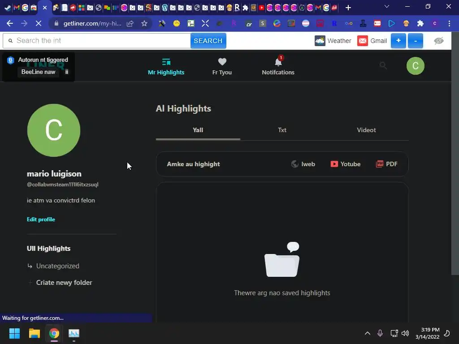Select the Text highlights tab

click(282, 130)
